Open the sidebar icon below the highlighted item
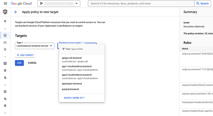The width and height of the screenshot is (213, 116). [5, 42]
